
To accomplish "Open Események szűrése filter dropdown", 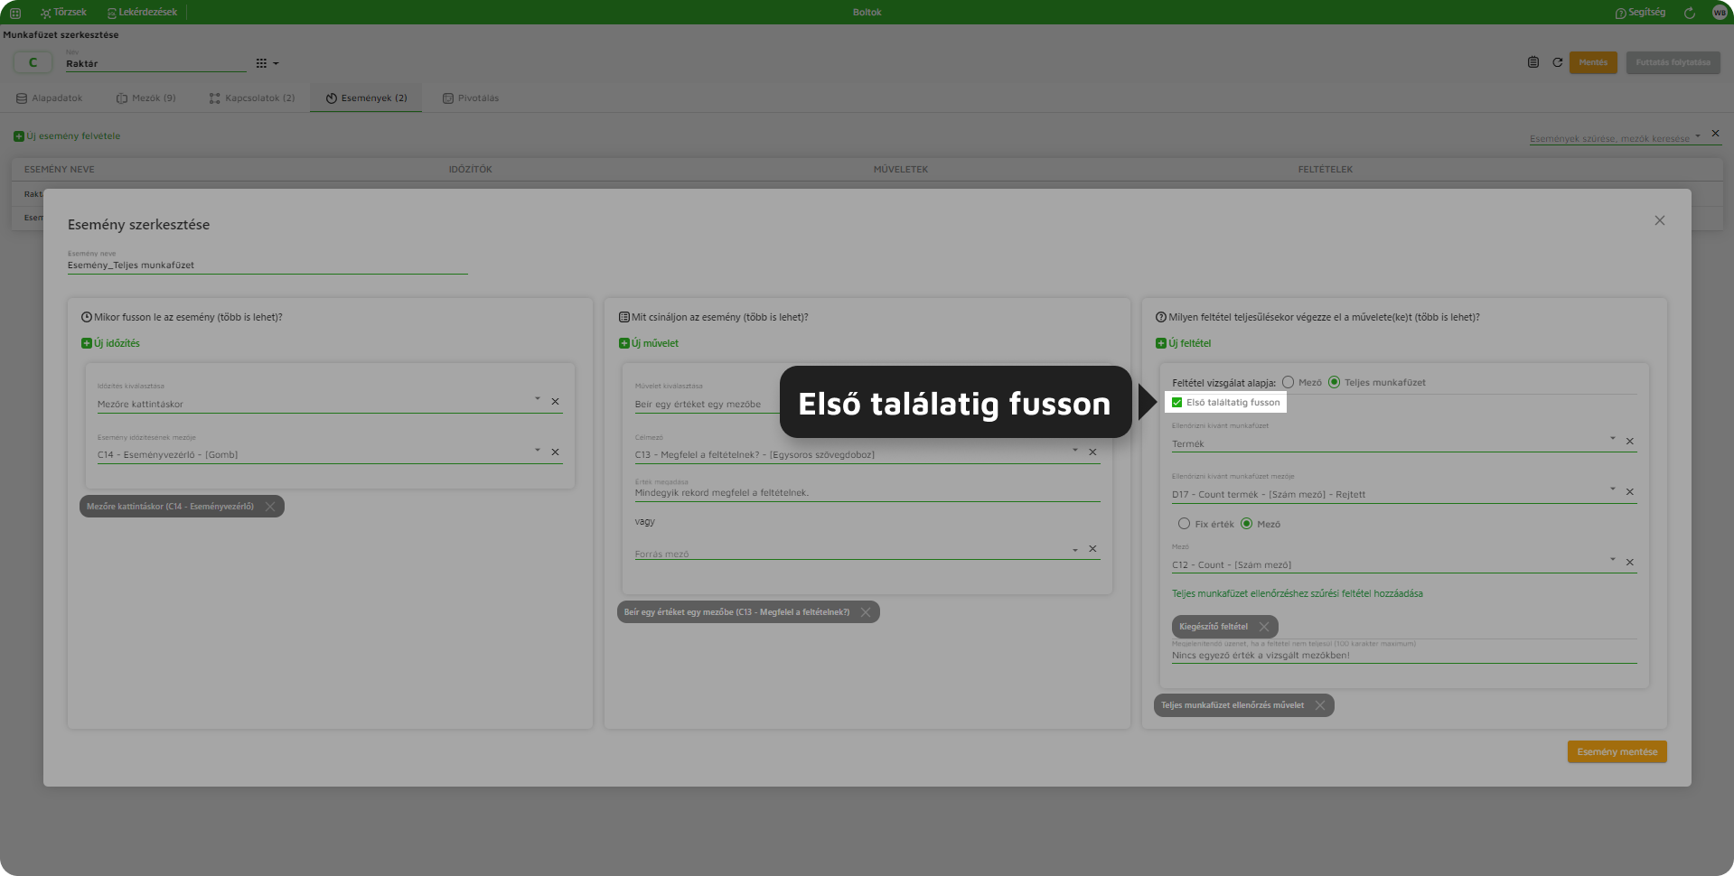I will (1698, 136).
